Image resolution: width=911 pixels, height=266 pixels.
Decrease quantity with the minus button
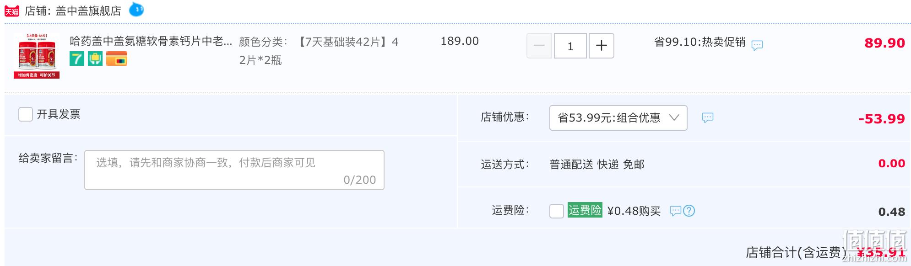pos(539,46)
